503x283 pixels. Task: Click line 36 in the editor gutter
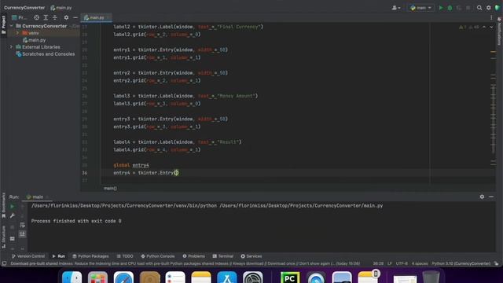(84, 173)
